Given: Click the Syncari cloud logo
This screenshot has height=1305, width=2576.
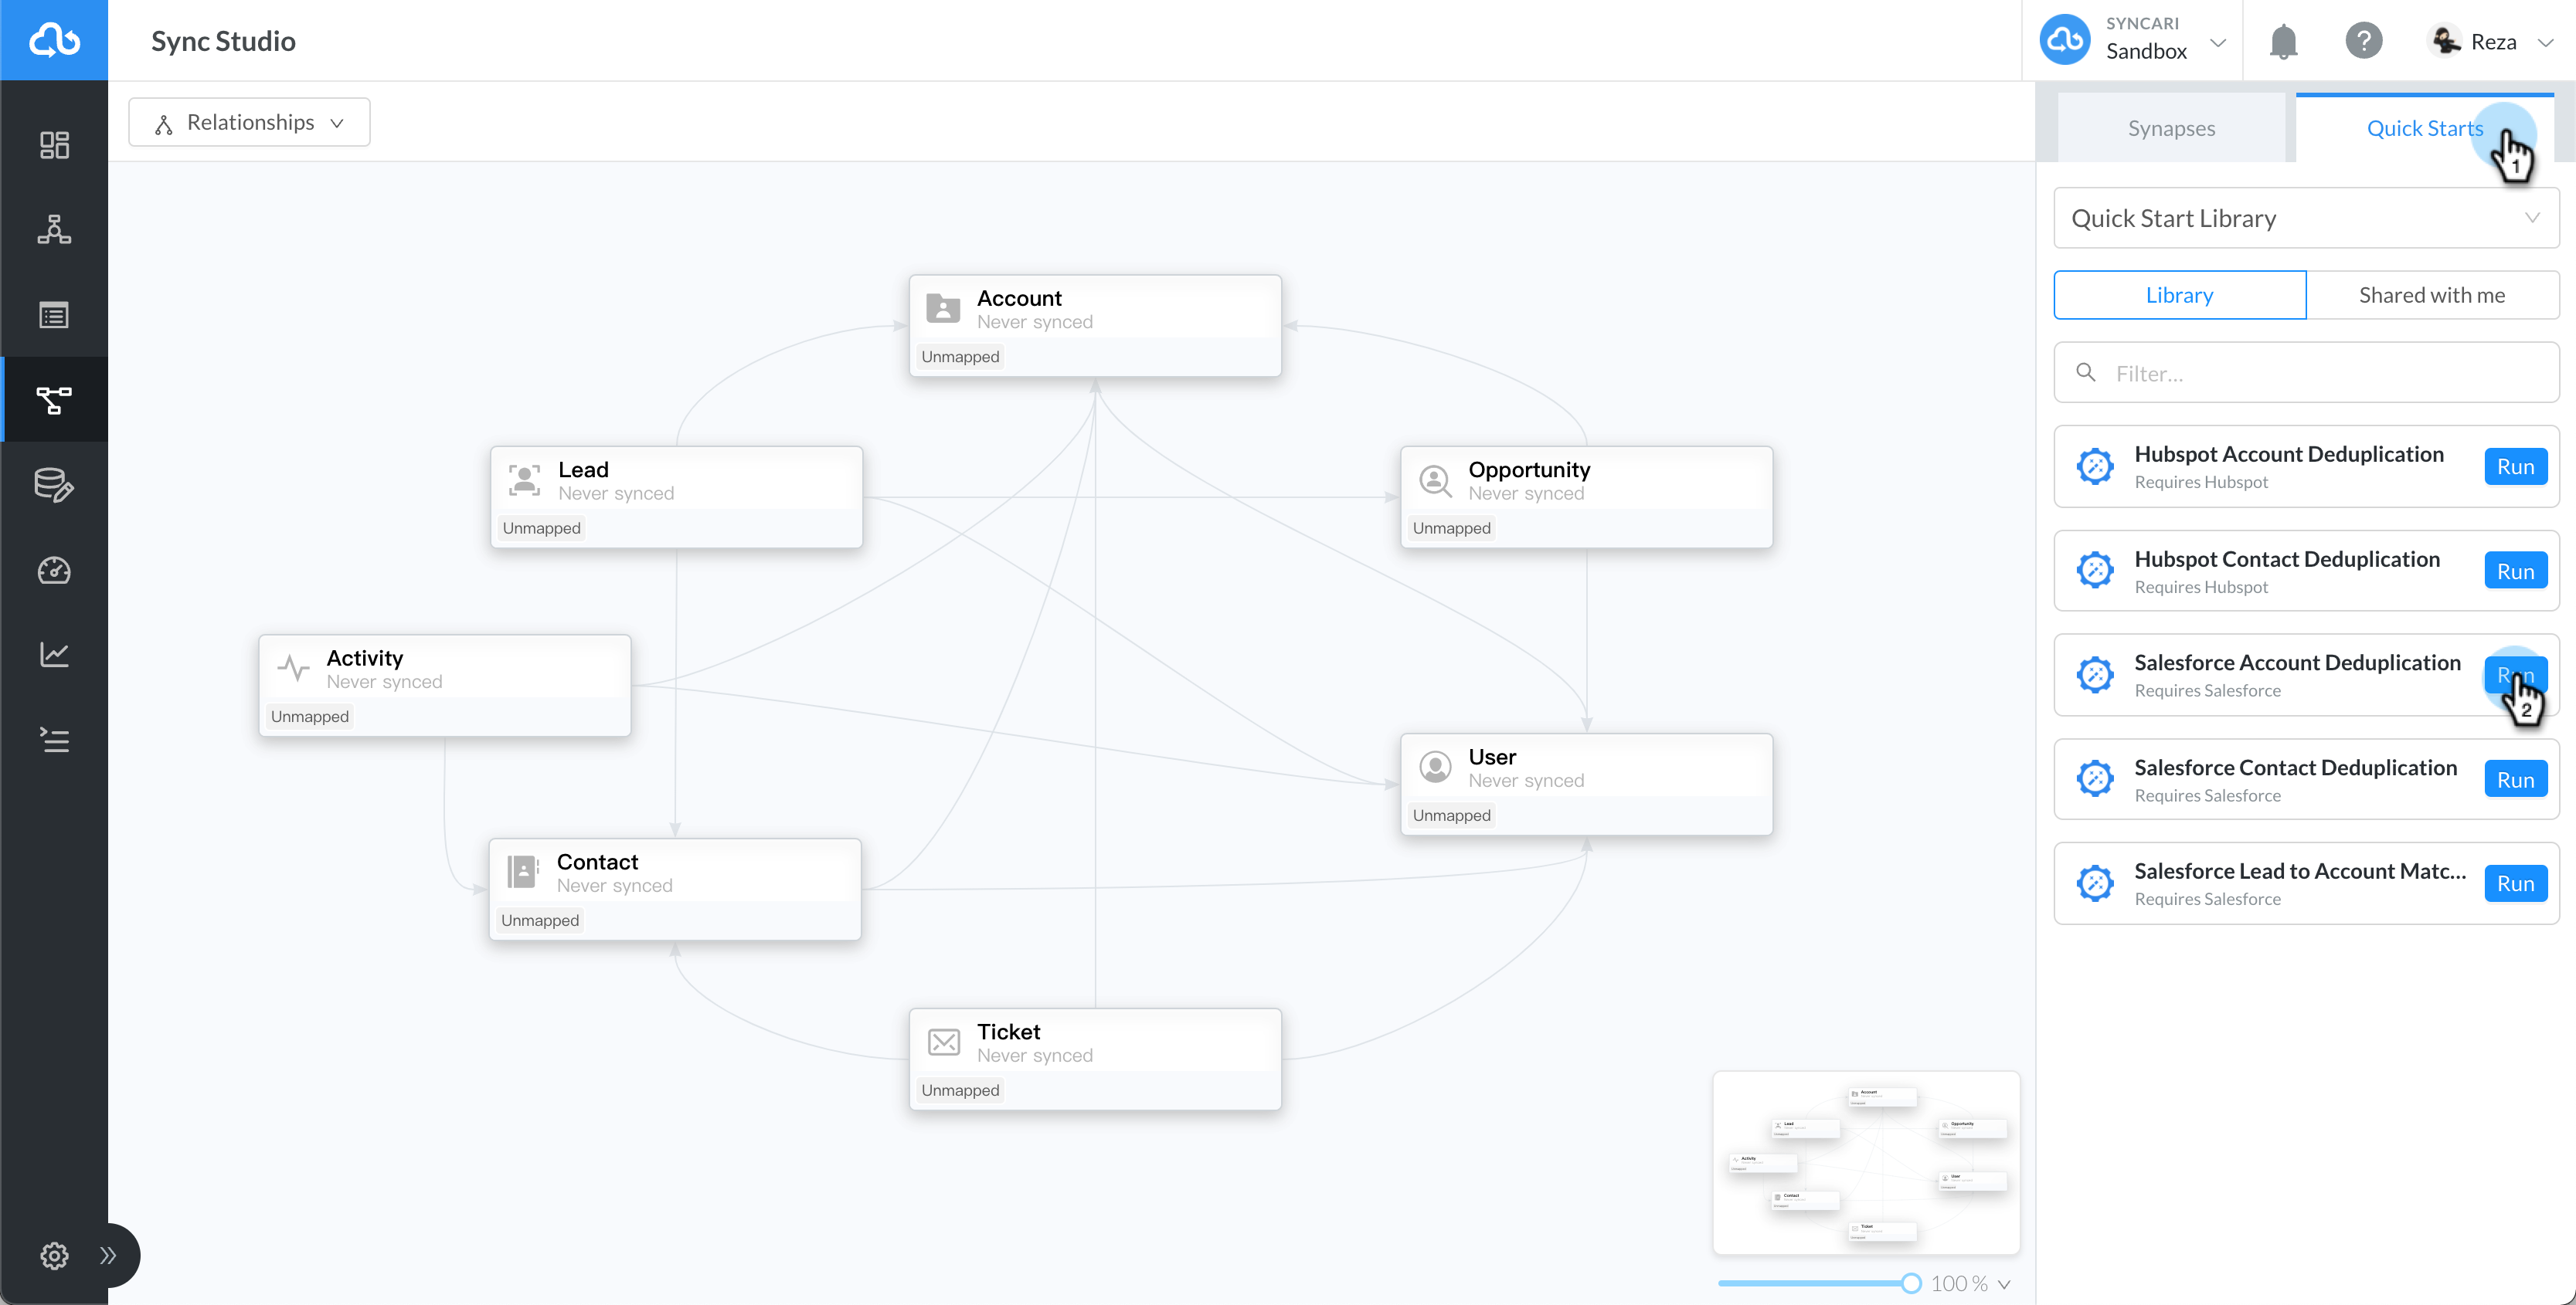Looking at the screenshot, I should [x=54, y=40].
